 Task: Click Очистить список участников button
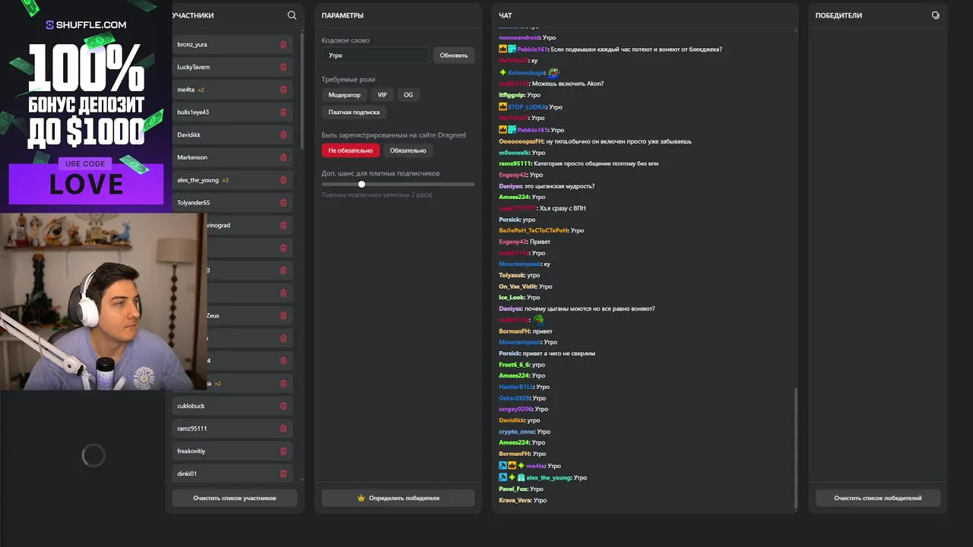[234, 498]
